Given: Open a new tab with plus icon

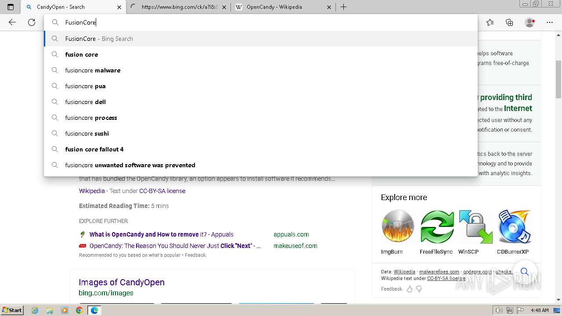Looking at the screenshot, I should click(344, 7).
